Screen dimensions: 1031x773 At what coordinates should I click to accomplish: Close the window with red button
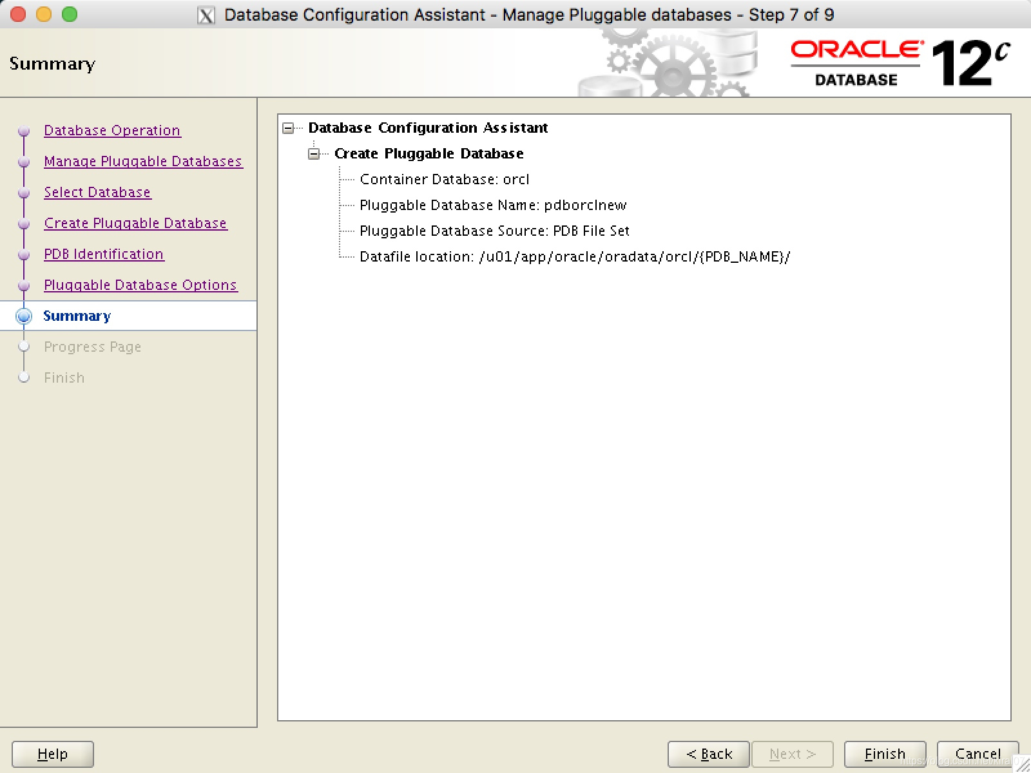click(x=18, y=14)
